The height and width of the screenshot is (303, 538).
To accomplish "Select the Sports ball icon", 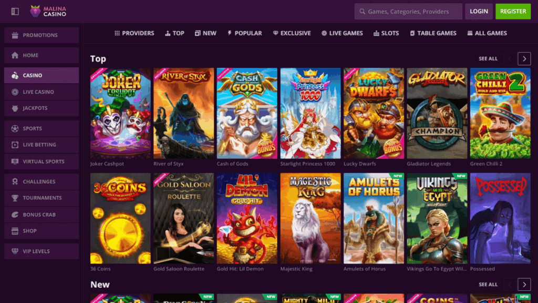I will (15, 128).
